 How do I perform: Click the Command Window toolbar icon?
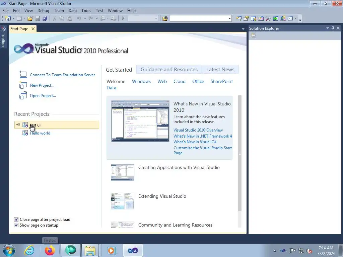click(290, 19)
